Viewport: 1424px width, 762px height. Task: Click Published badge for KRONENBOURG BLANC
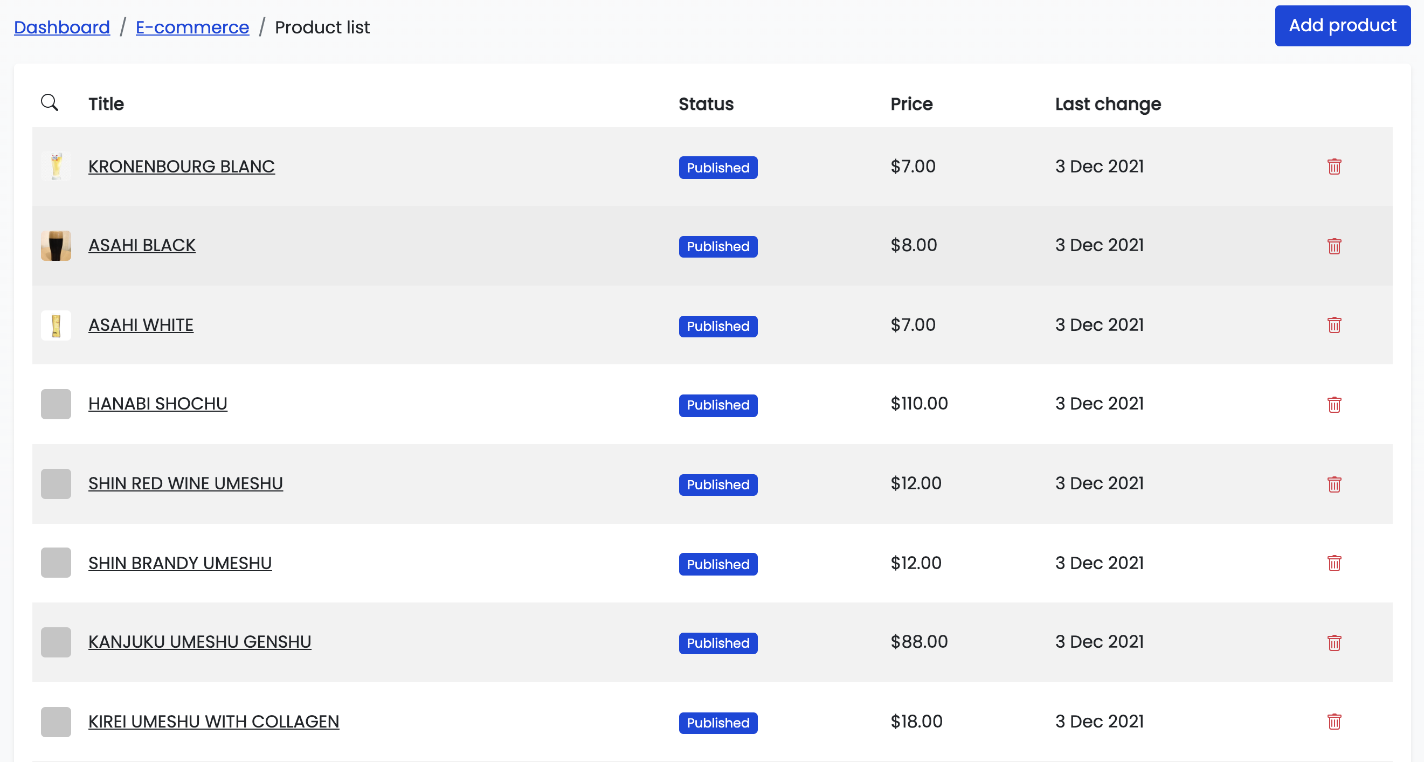click(717, 168)
